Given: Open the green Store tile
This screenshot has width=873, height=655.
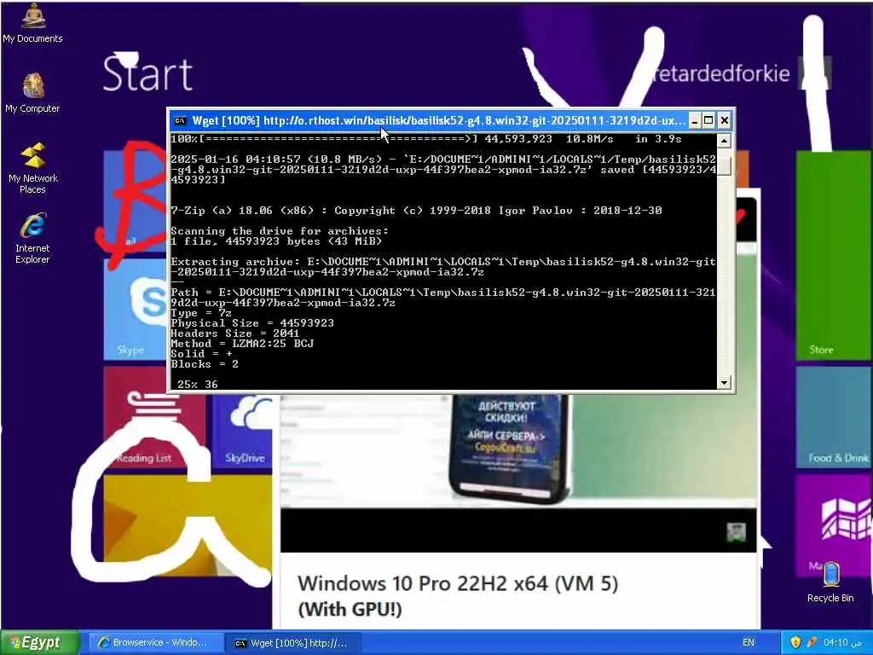Looking at the screenshot, I should [833, 255].
